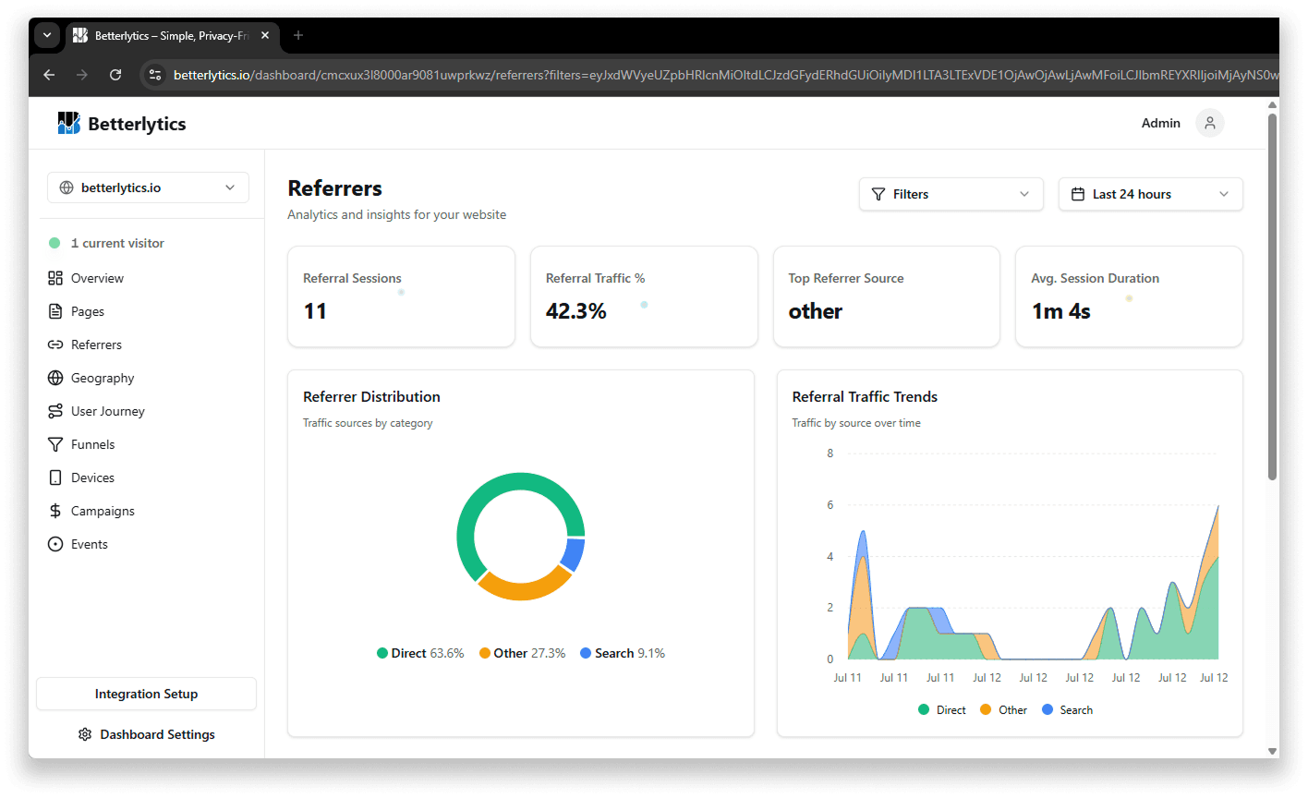Viewport: 1308px width, 798px height.
Task: Click Direct 63.6% in distribution legend
Action: point(420,653)
